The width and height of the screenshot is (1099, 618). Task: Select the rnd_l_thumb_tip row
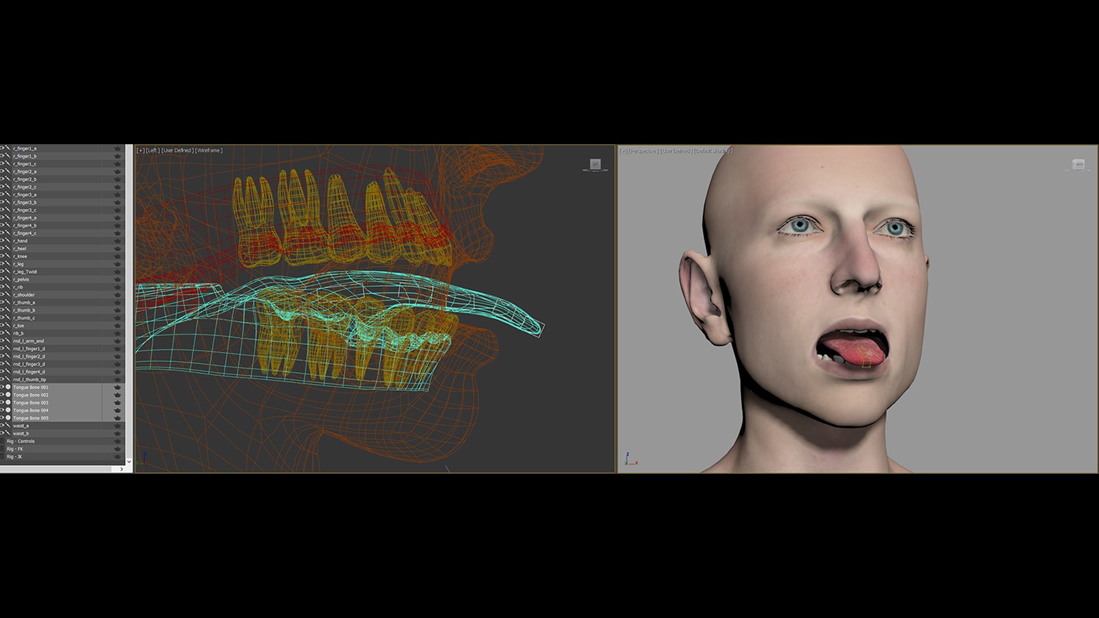point(62,379)
